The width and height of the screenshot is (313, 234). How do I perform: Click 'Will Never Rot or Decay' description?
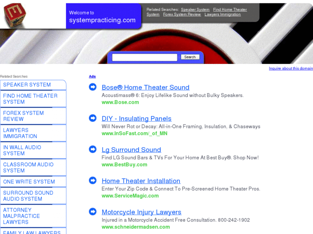point(181,127)
